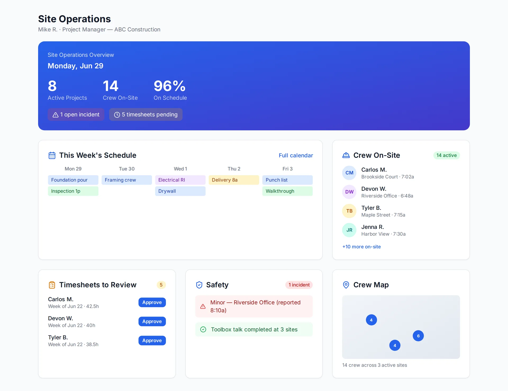
Task: Click the 8 Active Projects stat
Action: [67, 90]
